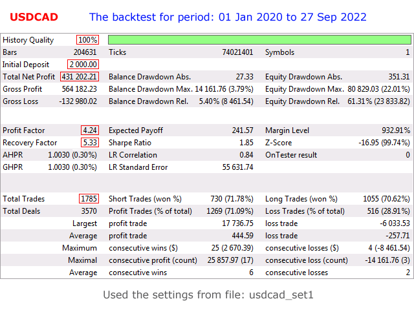Screen dimensions: 414x310
Task: Click the Expected Payoff 241.57 value
Action: [242, 130]
